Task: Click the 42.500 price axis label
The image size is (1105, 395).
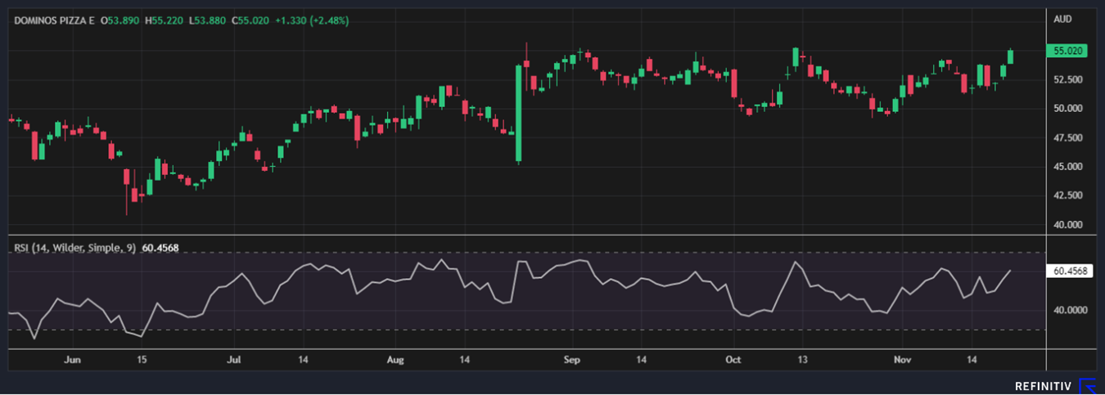Action: coord(1068,195)
